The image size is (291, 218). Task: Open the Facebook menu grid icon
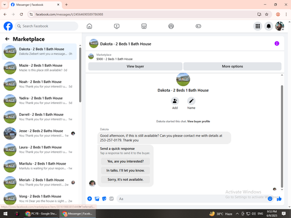pos(258,26)
